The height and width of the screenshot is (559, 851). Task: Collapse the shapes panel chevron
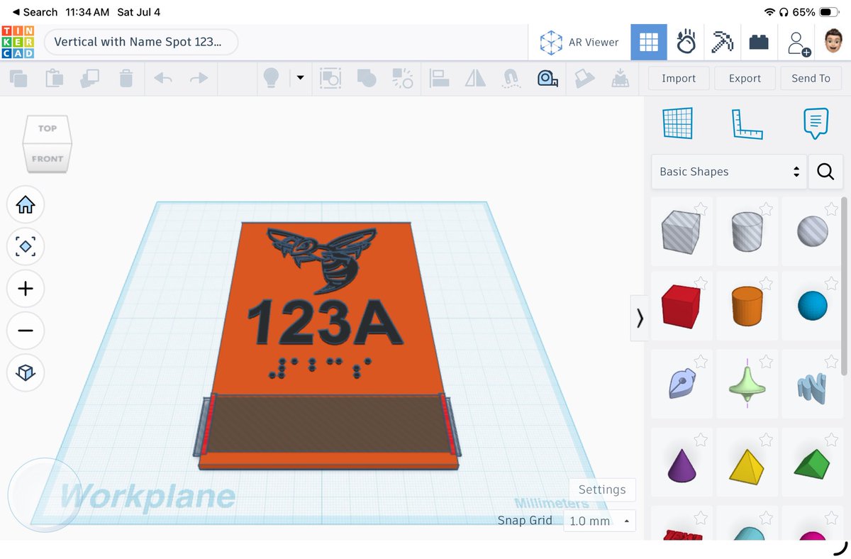(x=640, y=318)
